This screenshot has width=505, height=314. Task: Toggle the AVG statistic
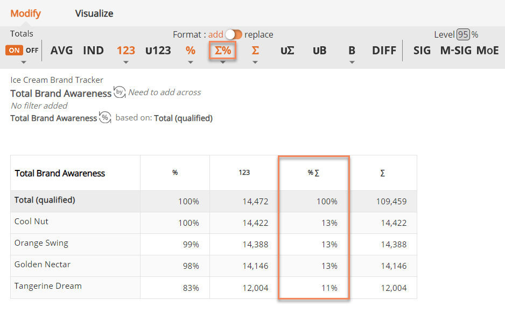pyautogui.click(x=61, y=51)
